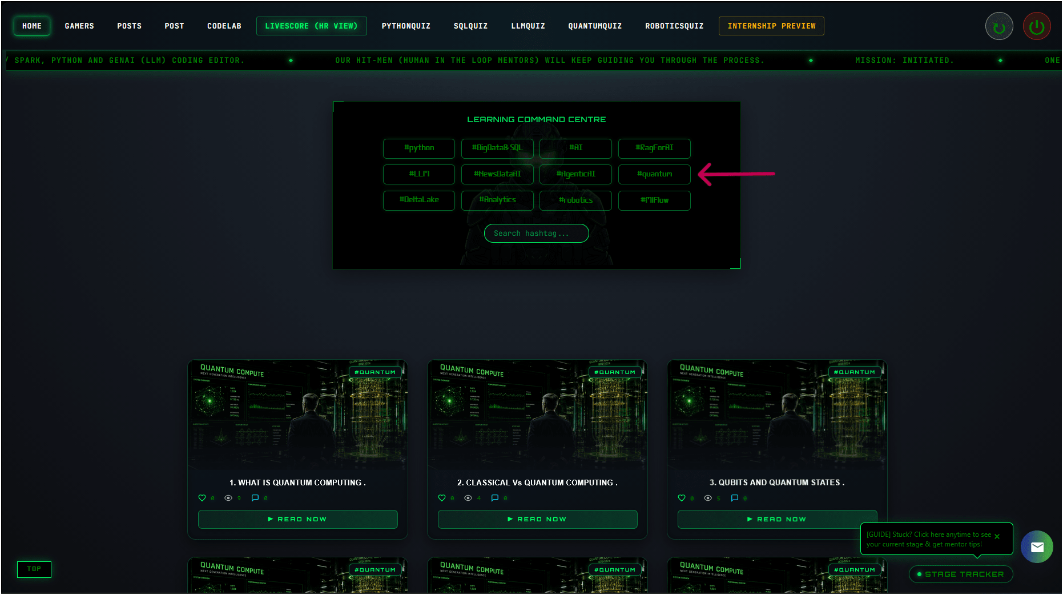
Task: Open the Posts menu item
Action: click(x=130, y=26)
